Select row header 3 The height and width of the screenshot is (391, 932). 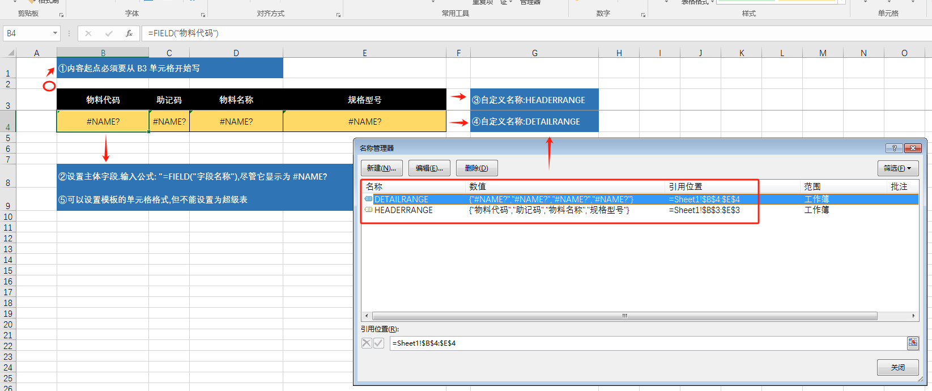8,100
